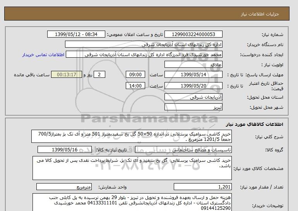Select the label واحد شمارش
This screenshot has height=211, width=298.
(112, 187)
